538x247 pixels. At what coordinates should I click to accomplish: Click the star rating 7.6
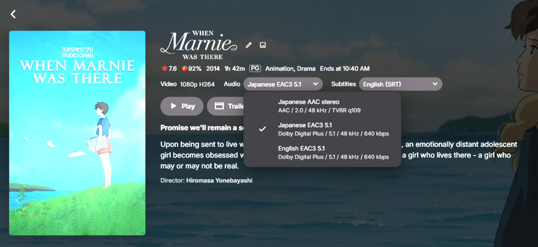click(x=169, y=69)
